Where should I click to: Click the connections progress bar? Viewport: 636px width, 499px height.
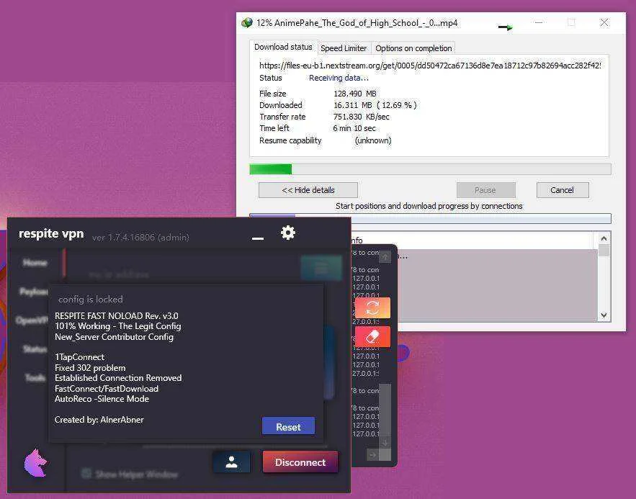click(430, 218)
